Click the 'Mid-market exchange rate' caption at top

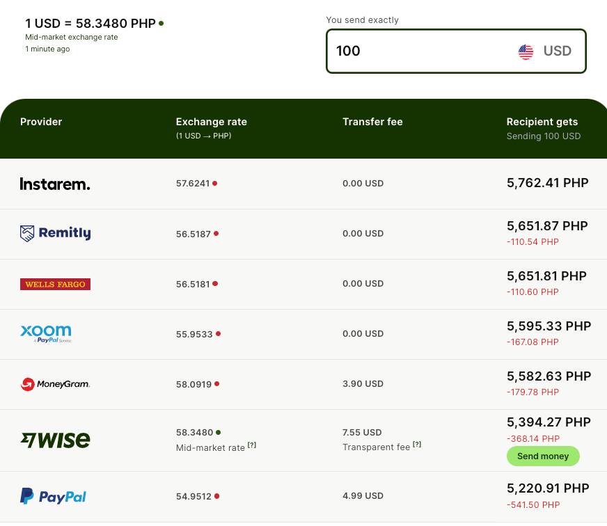(72, 37)
